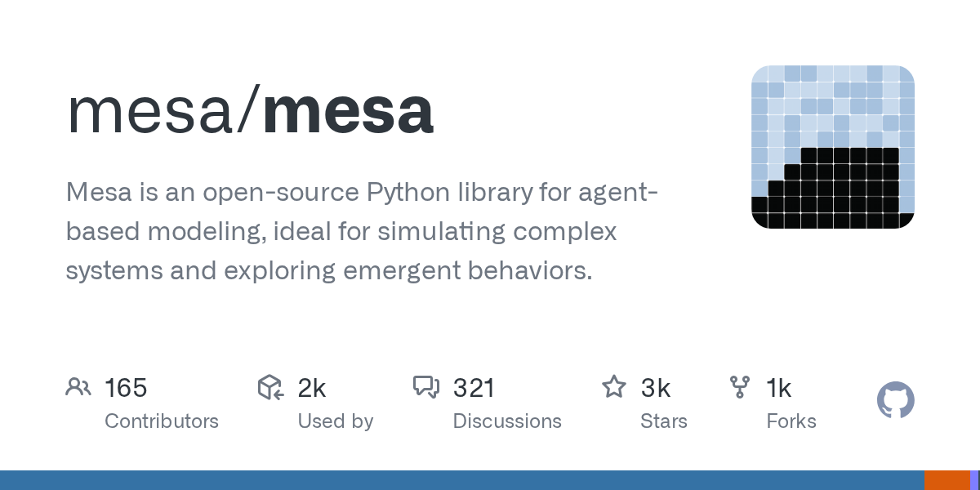Select the 'mesa' owner name before slash

click(149, 111)
